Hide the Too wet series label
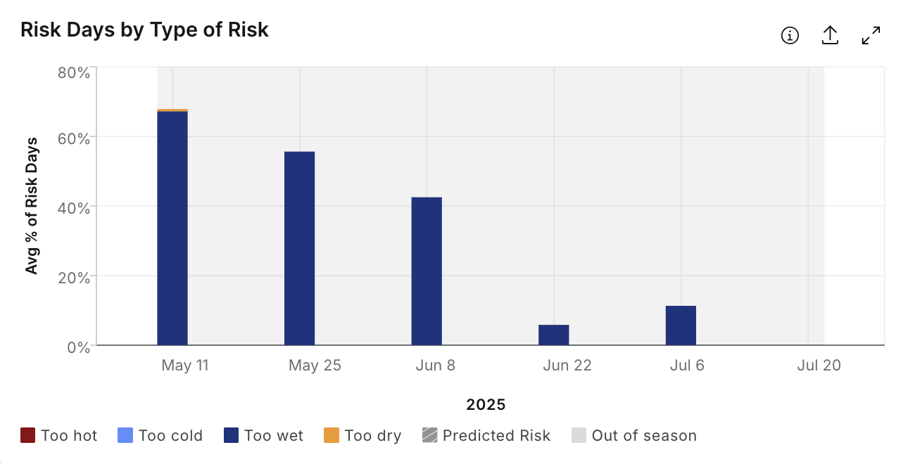The image size is (908, 464). click(274, 436)
